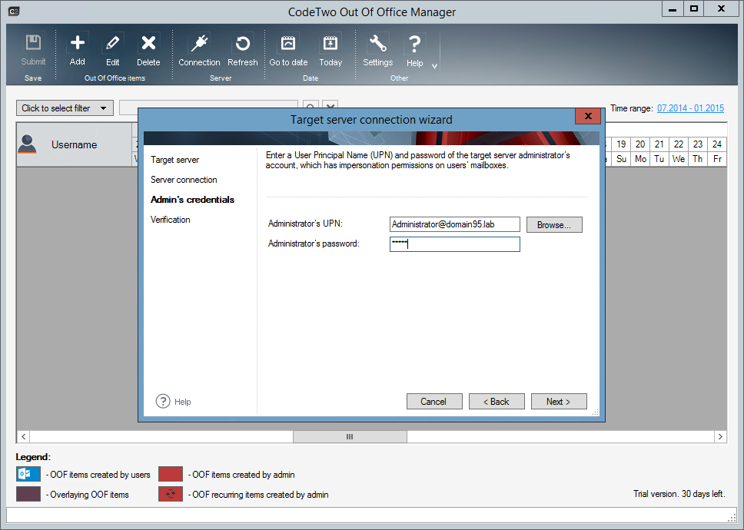
Task: Select calendar day 23 Th column
Action: click(x=698, y=151)
